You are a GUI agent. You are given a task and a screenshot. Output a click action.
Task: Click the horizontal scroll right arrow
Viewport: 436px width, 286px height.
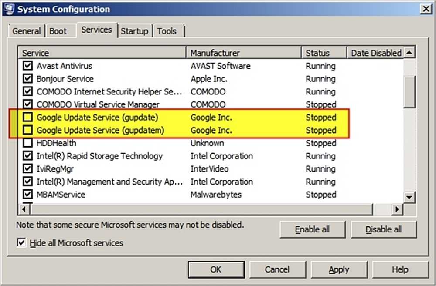pos(397,209)
